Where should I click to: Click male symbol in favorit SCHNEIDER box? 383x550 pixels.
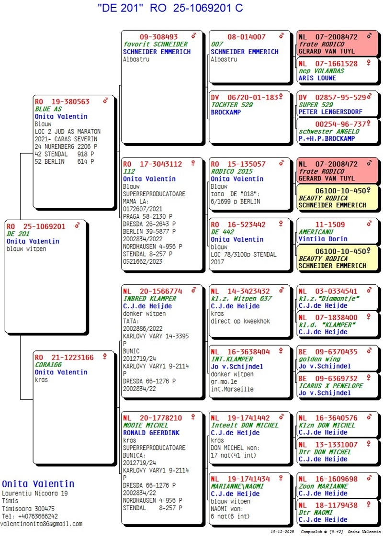(193, 36)
